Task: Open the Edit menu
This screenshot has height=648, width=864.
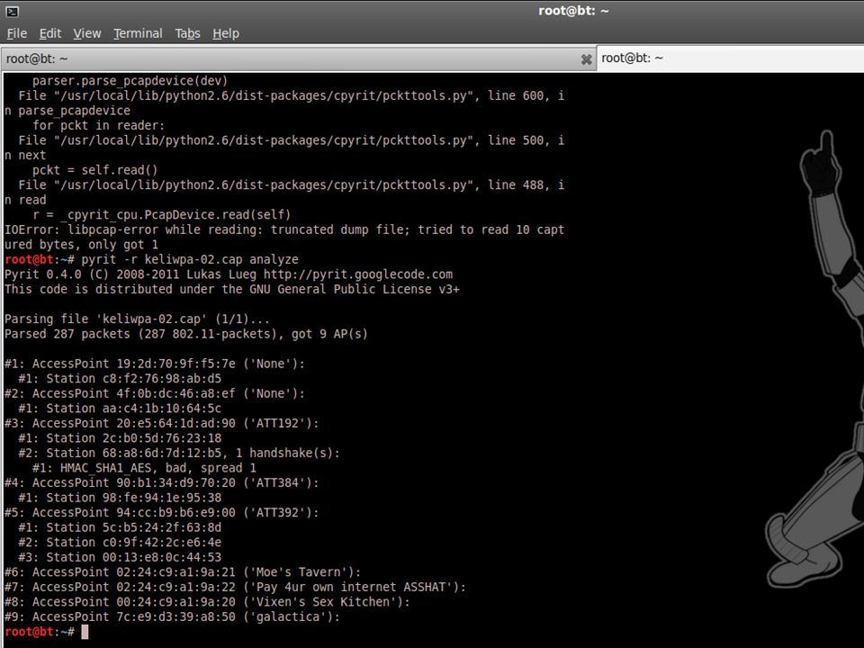Action: point(50,33)
